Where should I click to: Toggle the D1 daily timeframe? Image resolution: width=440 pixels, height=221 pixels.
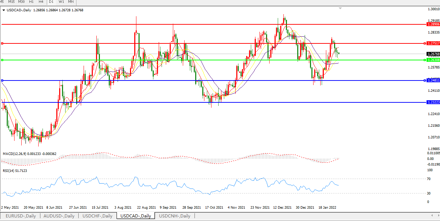pyautogui.click(x=51, y=2)
